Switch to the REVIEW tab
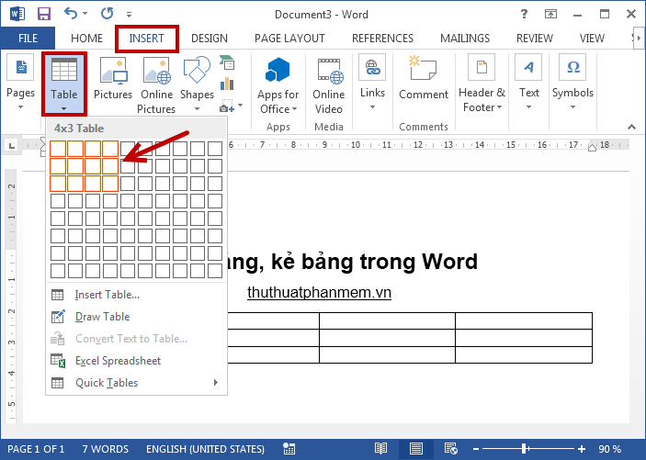Viewport: 646px width, 460px height. pyautogui.click(x=534, y=39)
